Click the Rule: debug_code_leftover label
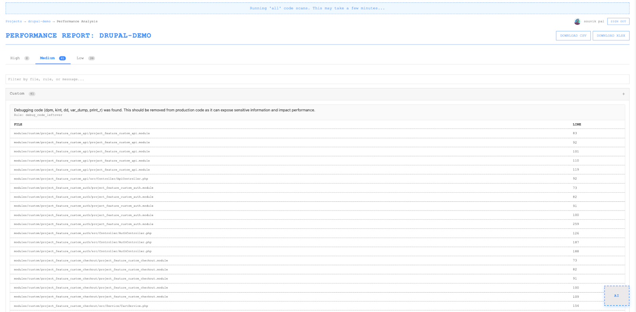This screenshot has height=312, width=636. 38,115
